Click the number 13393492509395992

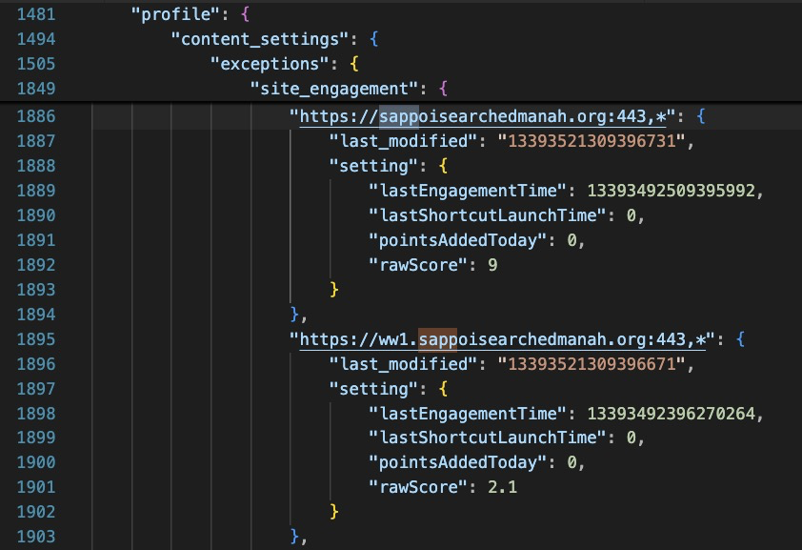pos(672,191)
